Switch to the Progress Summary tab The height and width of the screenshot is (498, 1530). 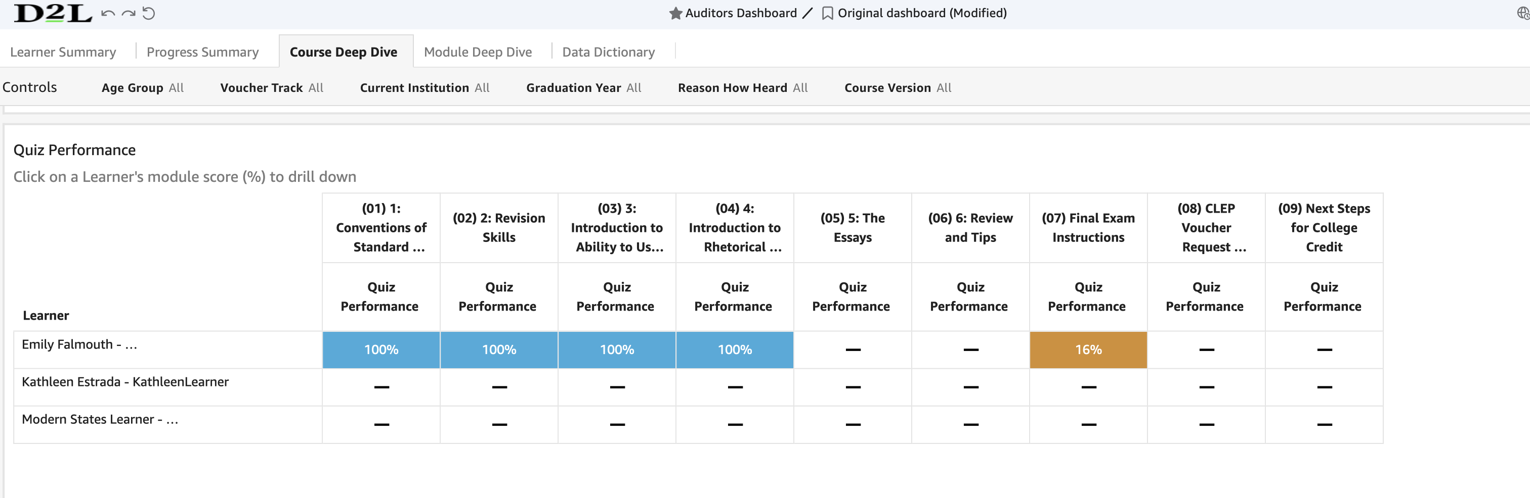point(202,52)
